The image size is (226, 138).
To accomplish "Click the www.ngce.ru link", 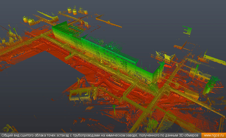I will coord(214,135).
